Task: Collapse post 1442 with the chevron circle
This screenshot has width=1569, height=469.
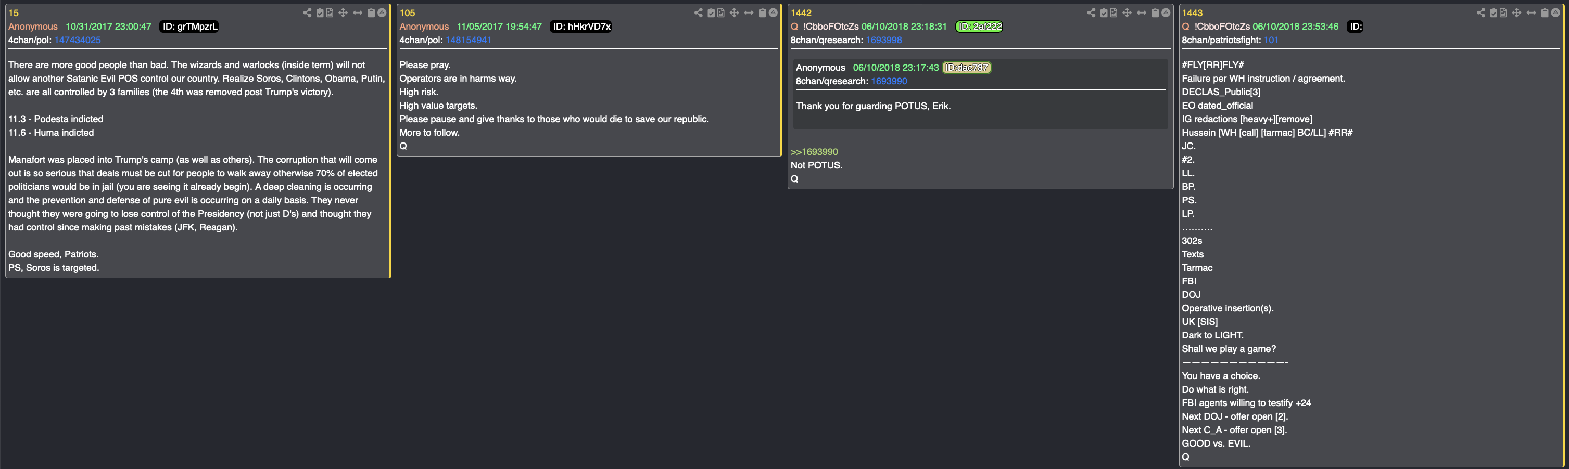Action: [x=1166, y=13]
